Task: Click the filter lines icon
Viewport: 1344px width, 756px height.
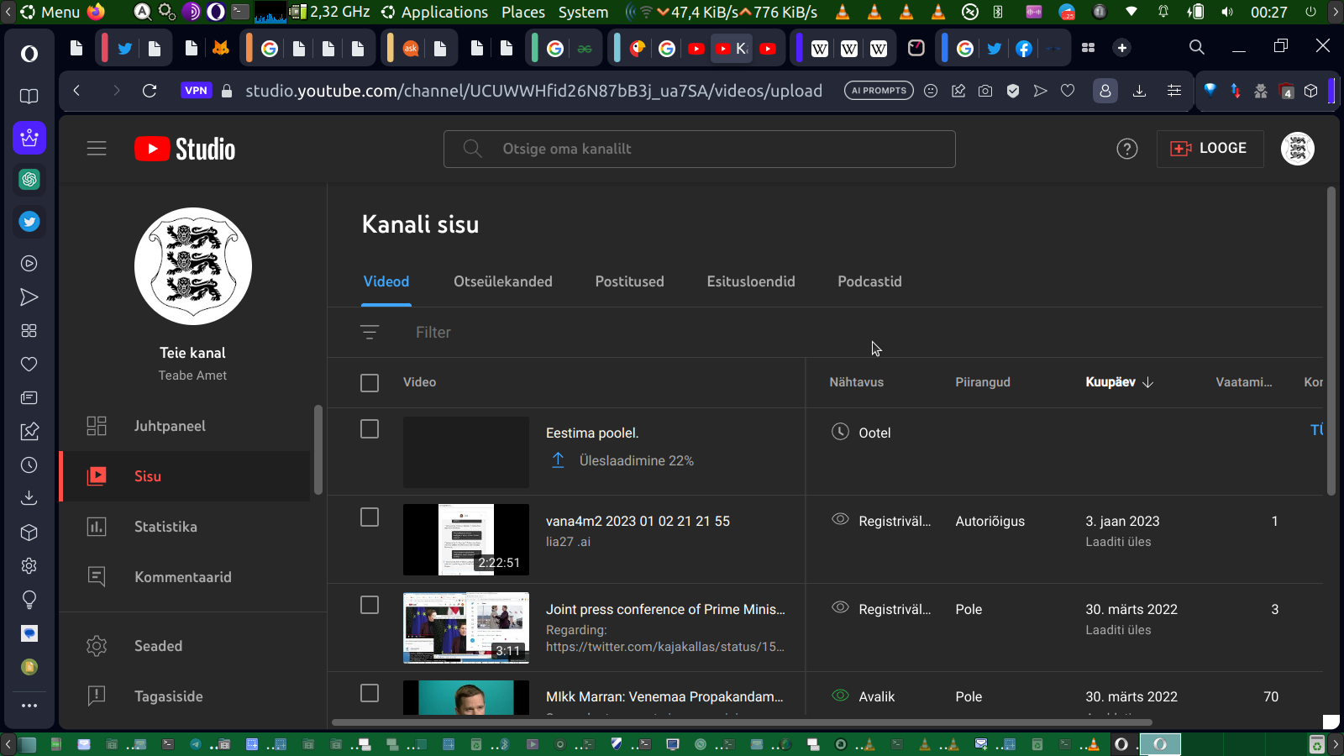Action: [370, 333]
